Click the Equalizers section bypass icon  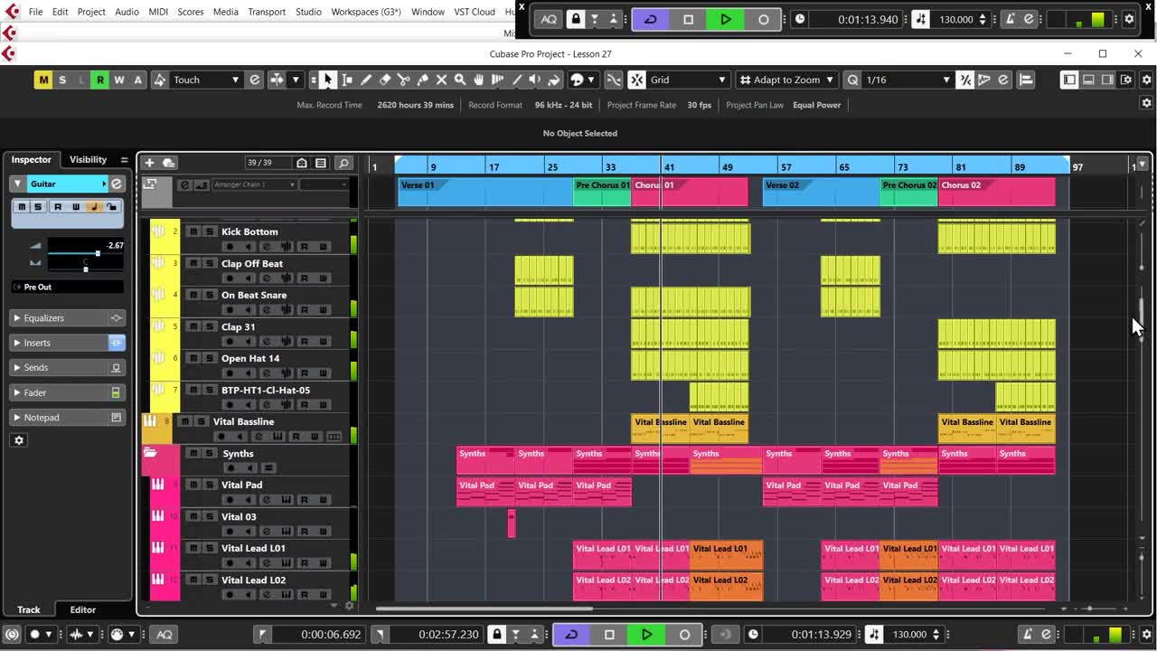[116, 318]
